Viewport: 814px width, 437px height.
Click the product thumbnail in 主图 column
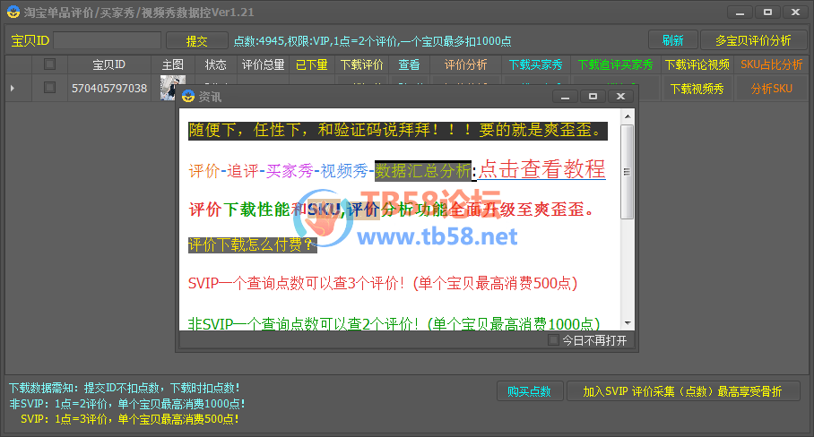170,88
